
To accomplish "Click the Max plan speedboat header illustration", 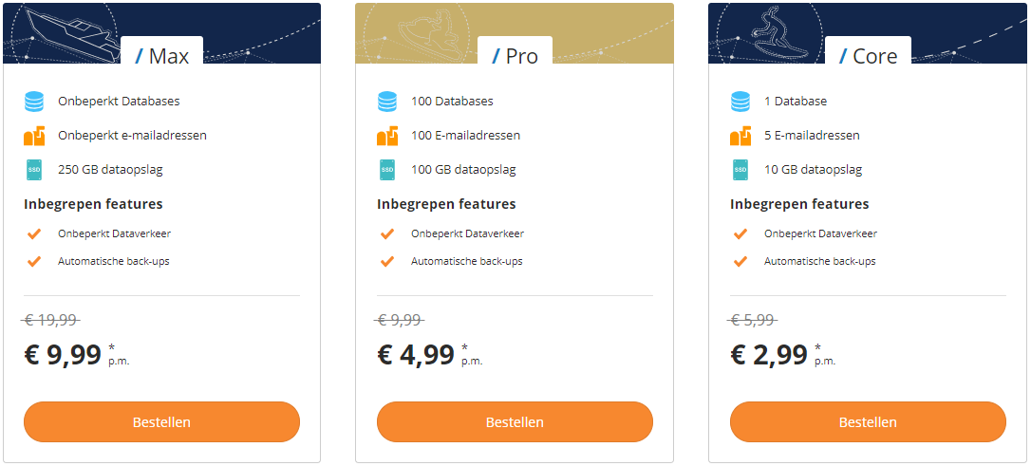I will coord(68,30).
